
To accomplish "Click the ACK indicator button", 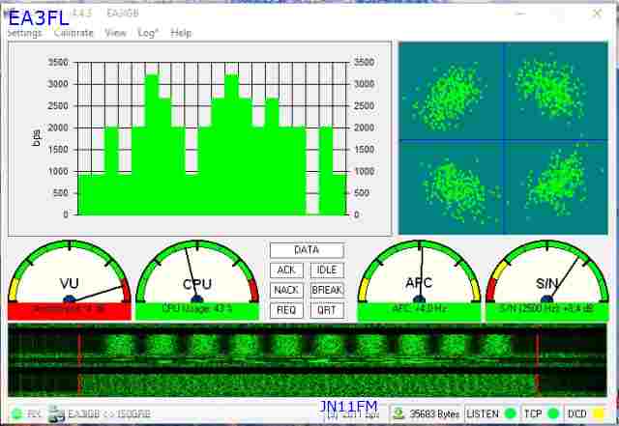I will pos(285,270).
